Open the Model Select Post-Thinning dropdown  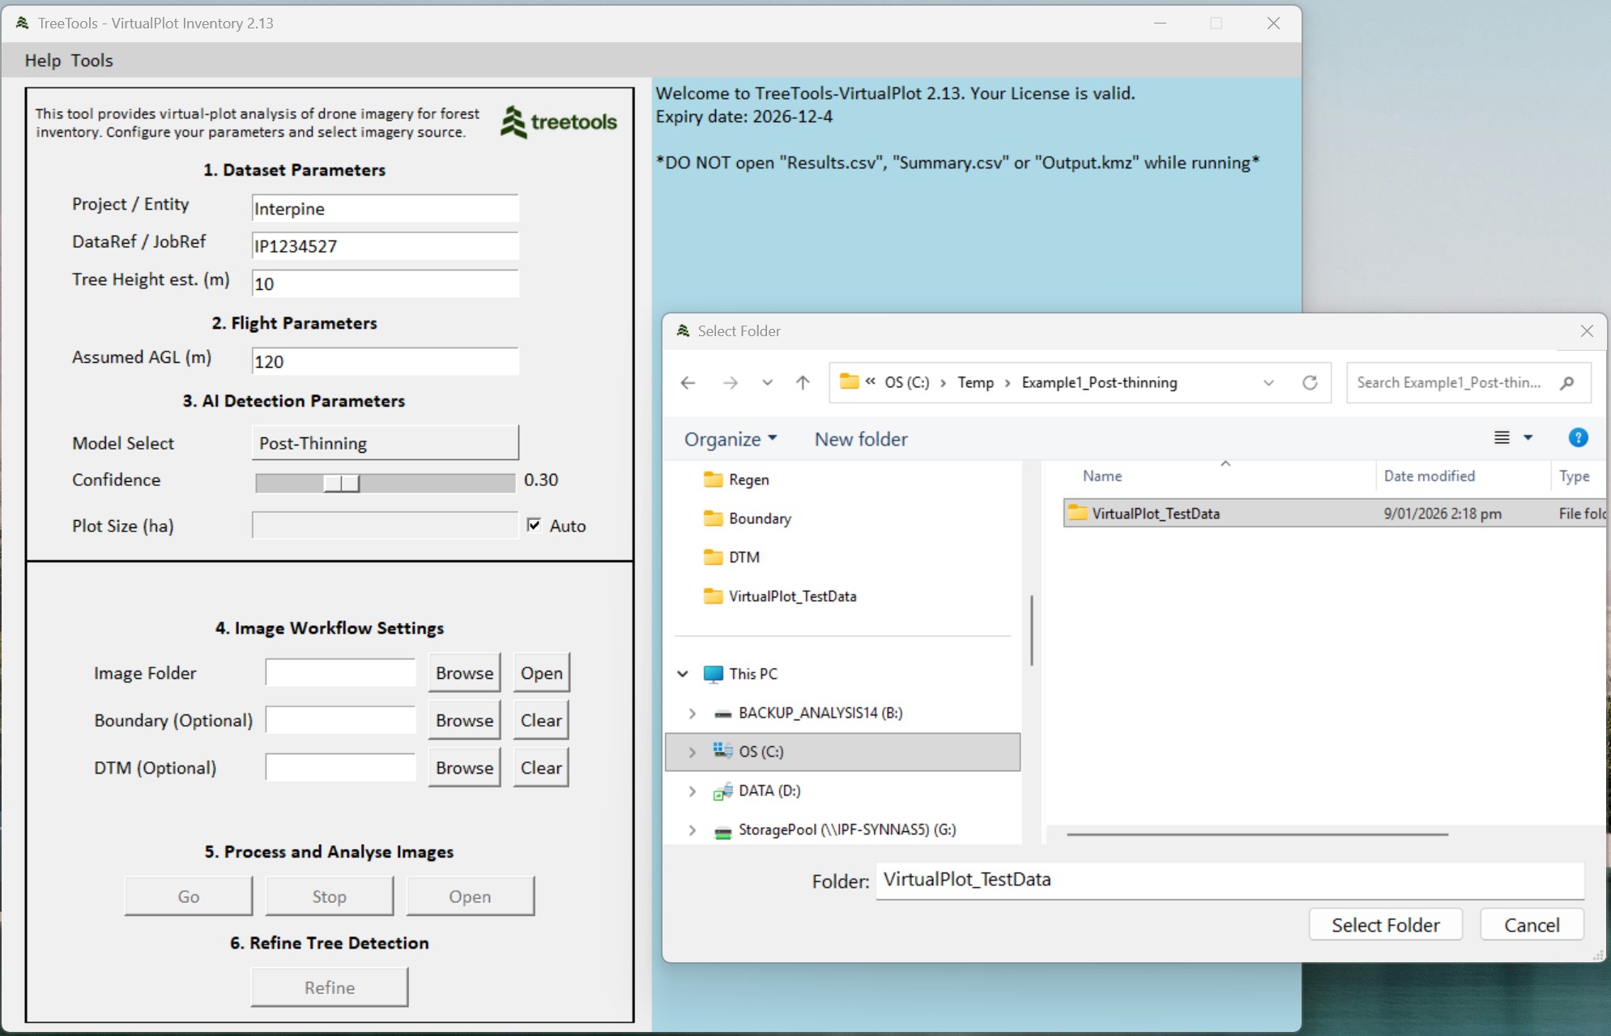(385, 443)
